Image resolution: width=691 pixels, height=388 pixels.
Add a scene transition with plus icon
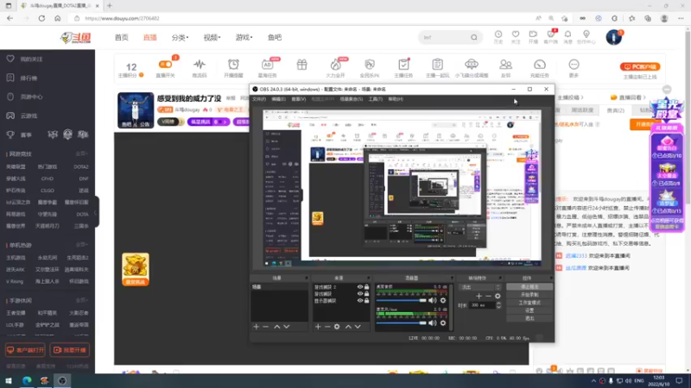click(x=479, y=296)
